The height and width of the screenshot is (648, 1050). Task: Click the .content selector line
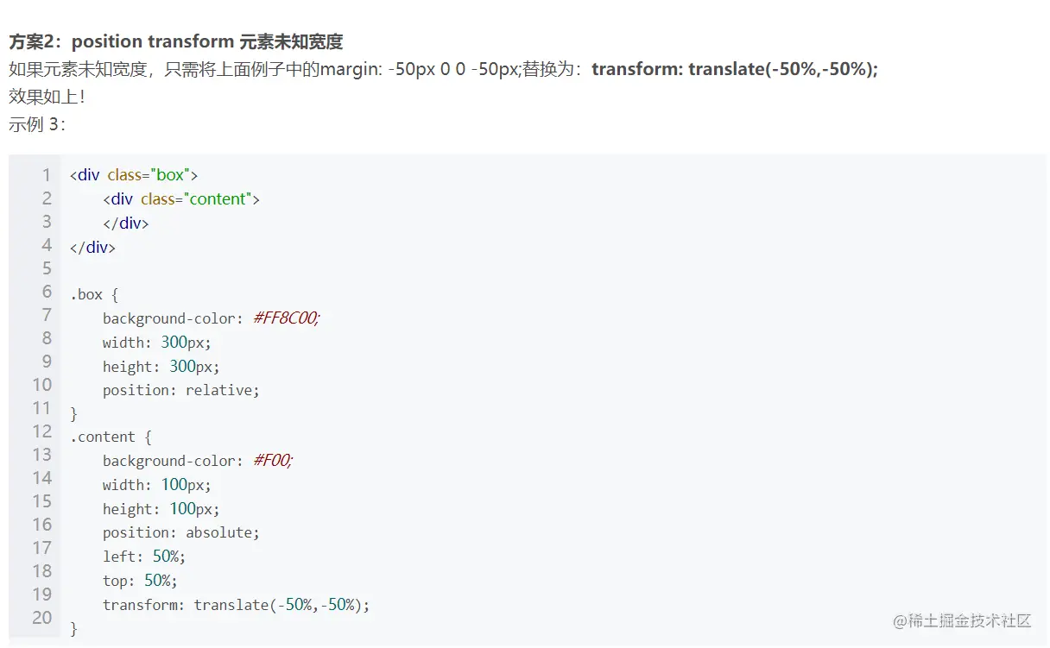pyautogui.click(x=111, y=437)
